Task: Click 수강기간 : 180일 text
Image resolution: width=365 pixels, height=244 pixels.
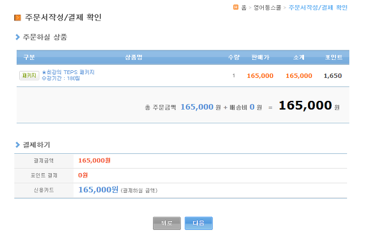Action: pyautogui.click(x=61, y=78)
